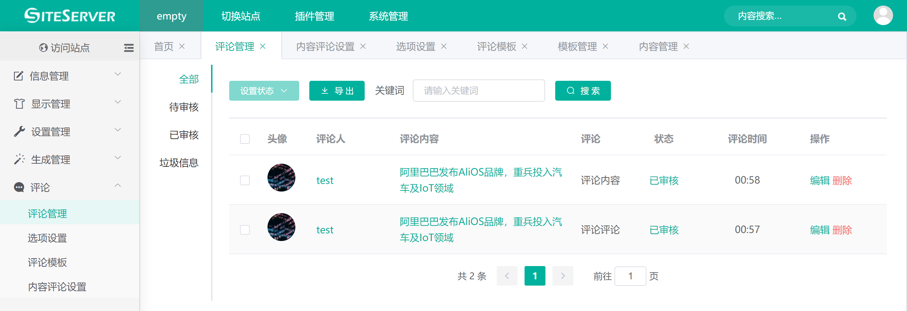This screenshot has height=311, width=907.
Task: Focus the 关键词 keyword input field
Action: point(478,91)
